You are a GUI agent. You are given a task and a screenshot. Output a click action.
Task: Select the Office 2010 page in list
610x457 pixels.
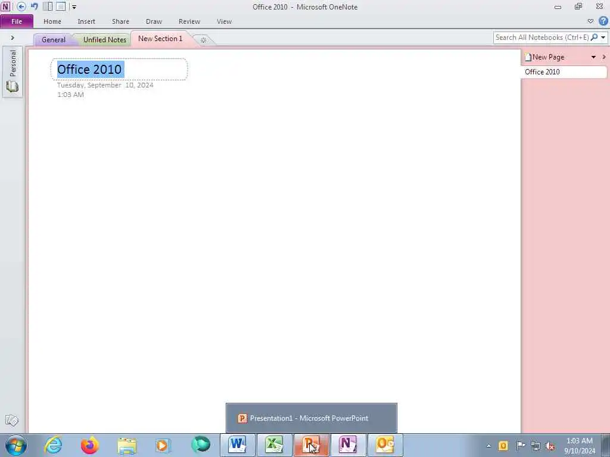tap(564, 72)
